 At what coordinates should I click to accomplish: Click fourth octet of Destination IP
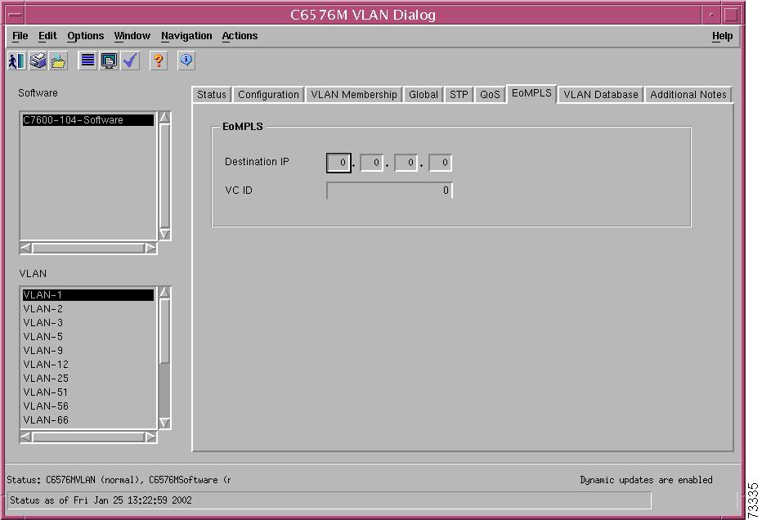coord(441,163)
